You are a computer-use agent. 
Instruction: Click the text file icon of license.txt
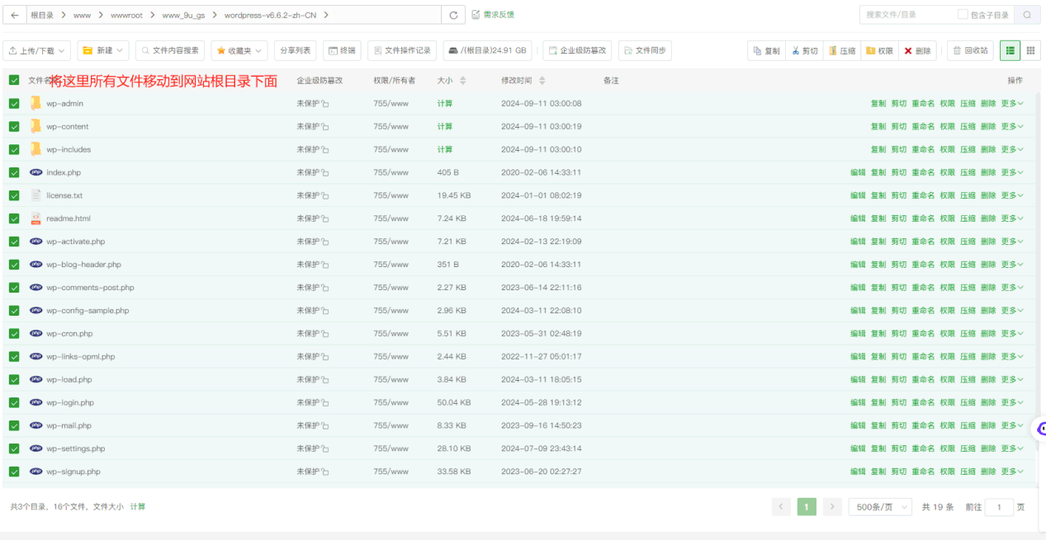point(35,195)
